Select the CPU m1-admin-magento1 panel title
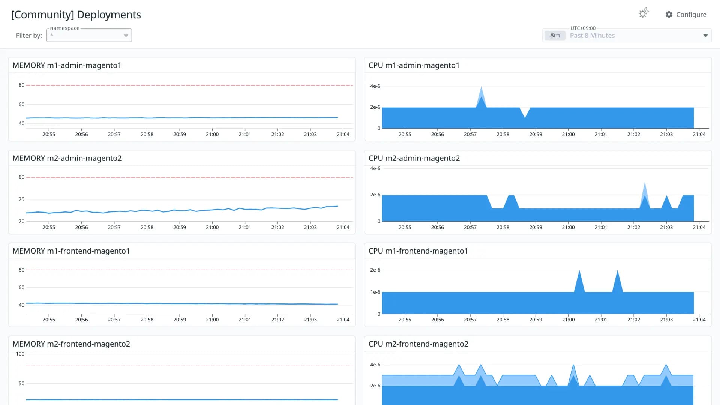The height and width of the screenshot is (405, 720). 414,65
